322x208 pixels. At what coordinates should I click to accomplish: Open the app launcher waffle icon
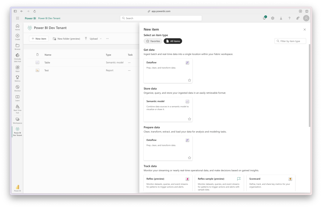point(17,18)
